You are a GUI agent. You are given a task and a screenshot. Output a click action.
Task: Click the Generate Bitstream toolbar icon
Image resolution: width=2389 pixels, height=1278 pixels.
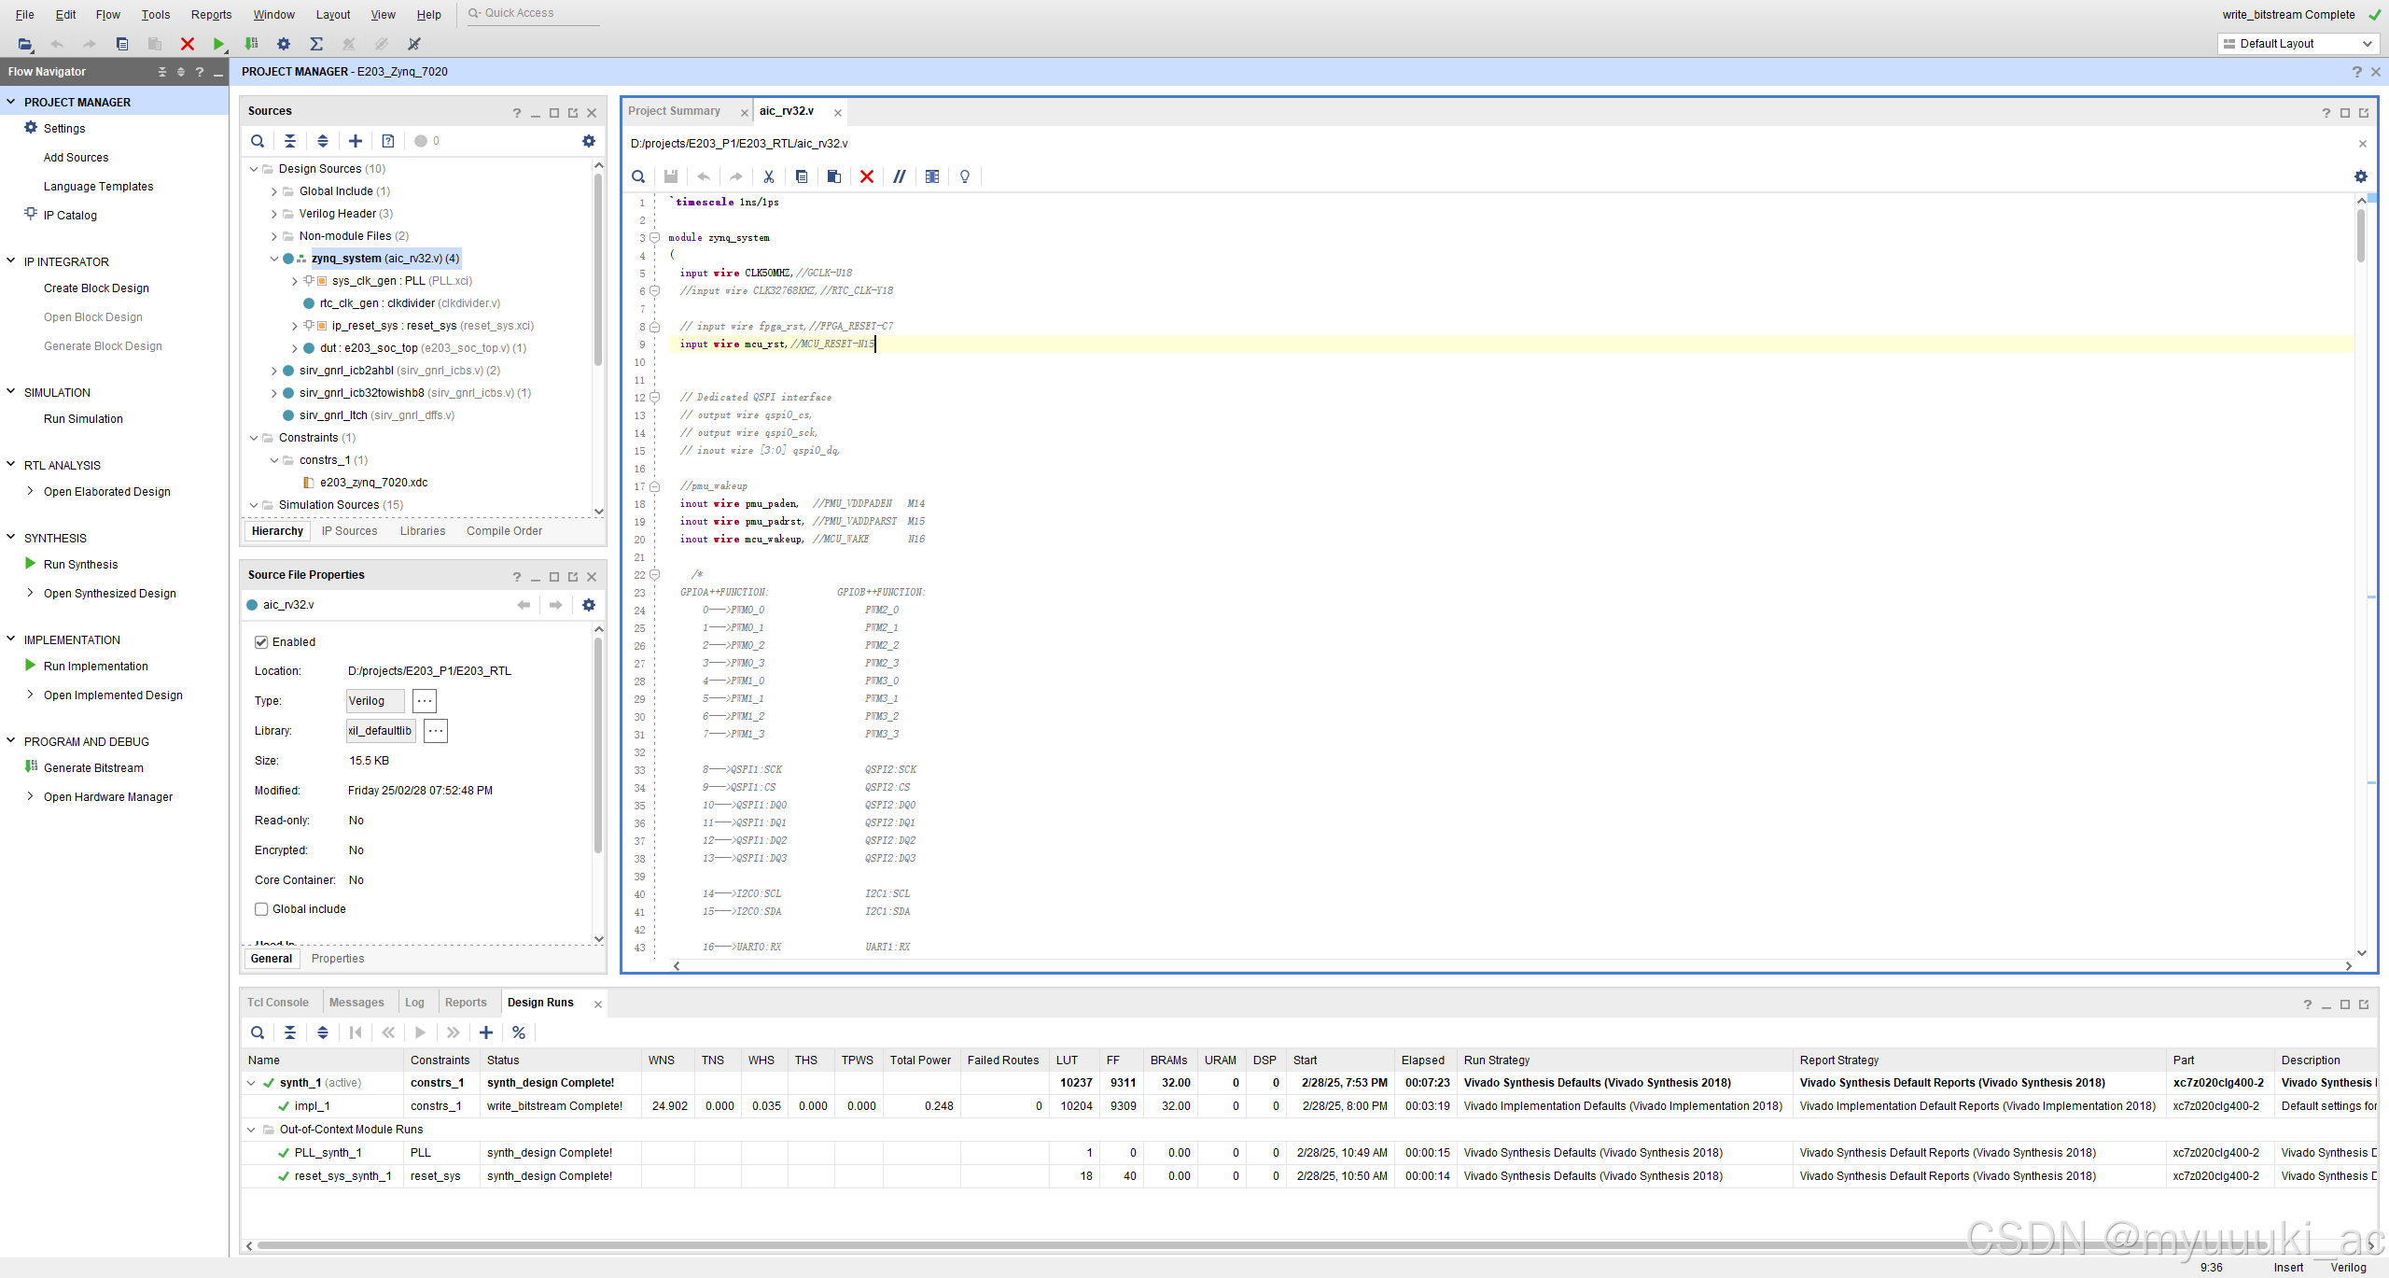(x=251, y=44)
